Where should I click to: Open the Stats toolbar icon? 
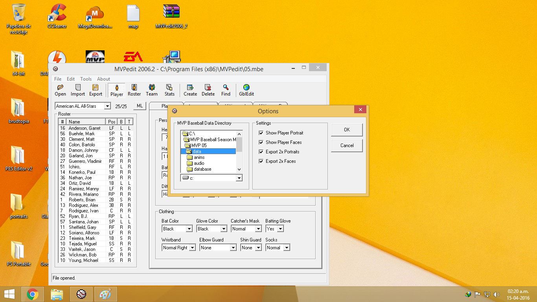click(x=169, y=90)
